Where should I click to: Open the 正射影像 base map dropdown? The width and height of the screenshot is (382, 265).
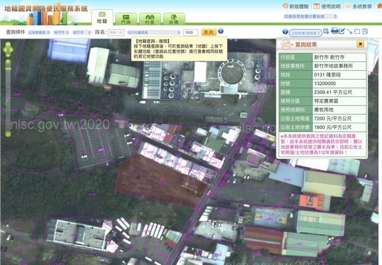[x=307, y=32]
